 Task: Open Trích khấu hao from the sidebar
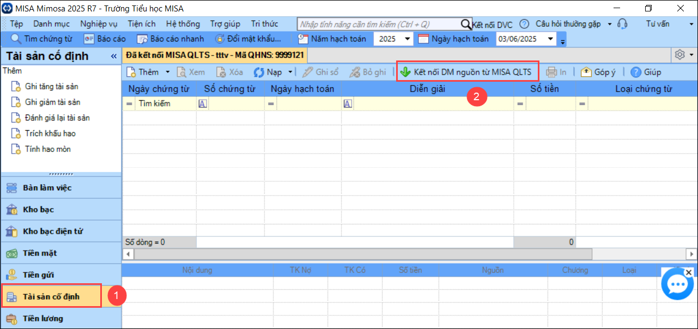coord(43,133)
